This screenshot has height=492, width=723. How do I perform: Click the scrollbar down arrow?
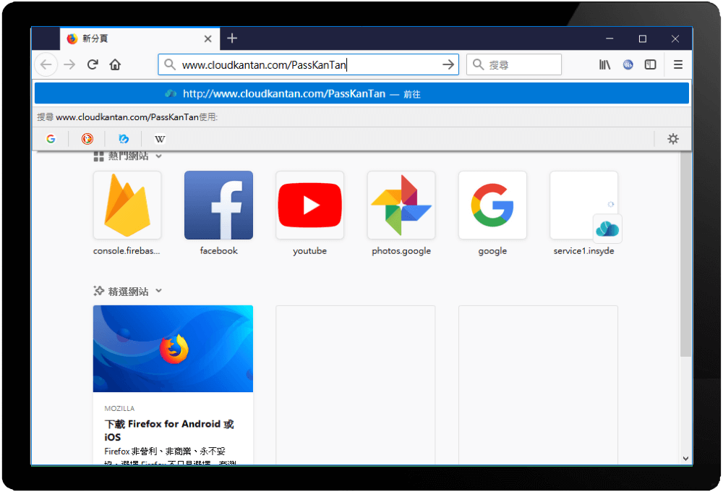click(x=685, y=459)
